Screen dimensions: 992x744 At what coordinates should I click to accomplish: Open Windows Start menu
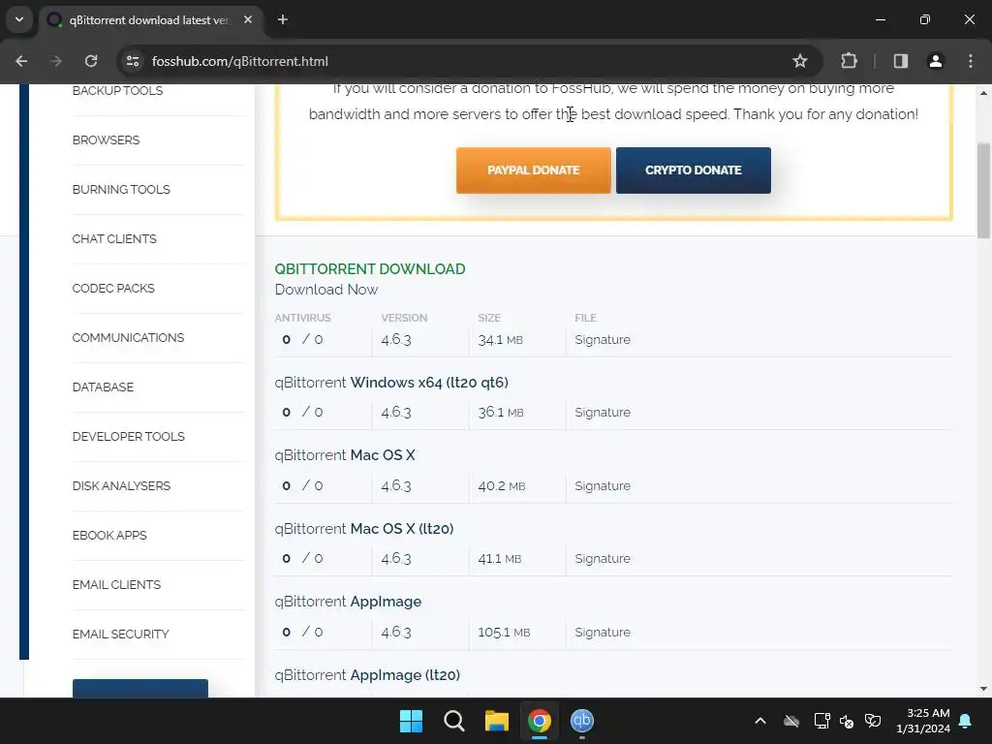(411, 721)
